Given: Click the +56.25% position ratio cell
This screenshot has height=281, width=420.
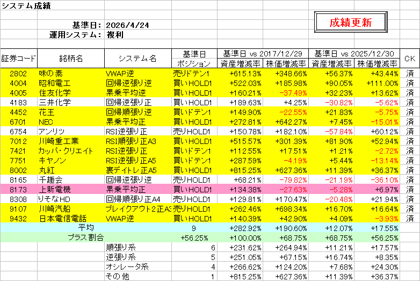Looking at the screenshot, I should coord(194,237).
